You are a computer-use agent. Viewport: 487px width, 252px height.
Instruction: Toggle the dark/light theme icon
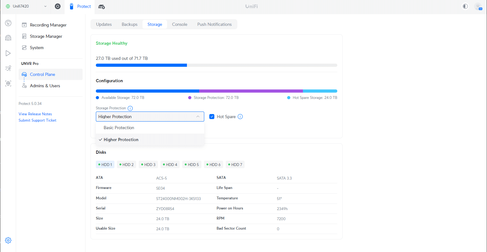pos(465,6)
